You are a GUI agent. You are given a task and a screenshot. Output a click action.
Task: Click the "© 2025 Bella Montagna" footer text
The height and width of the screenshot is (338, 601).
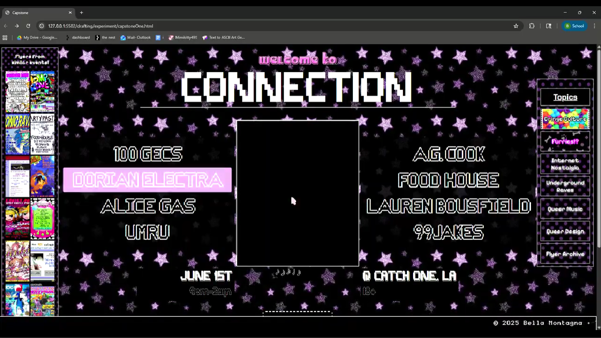pos(538,323)
